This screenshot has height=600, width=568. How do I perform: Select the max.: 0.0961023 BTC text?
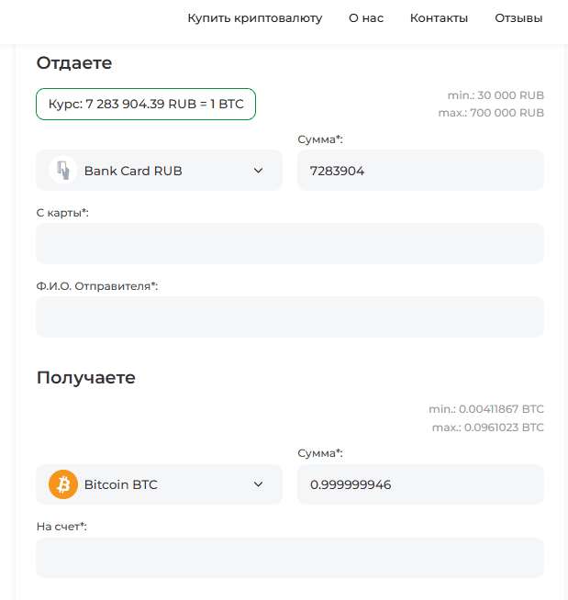pos(488,427)
